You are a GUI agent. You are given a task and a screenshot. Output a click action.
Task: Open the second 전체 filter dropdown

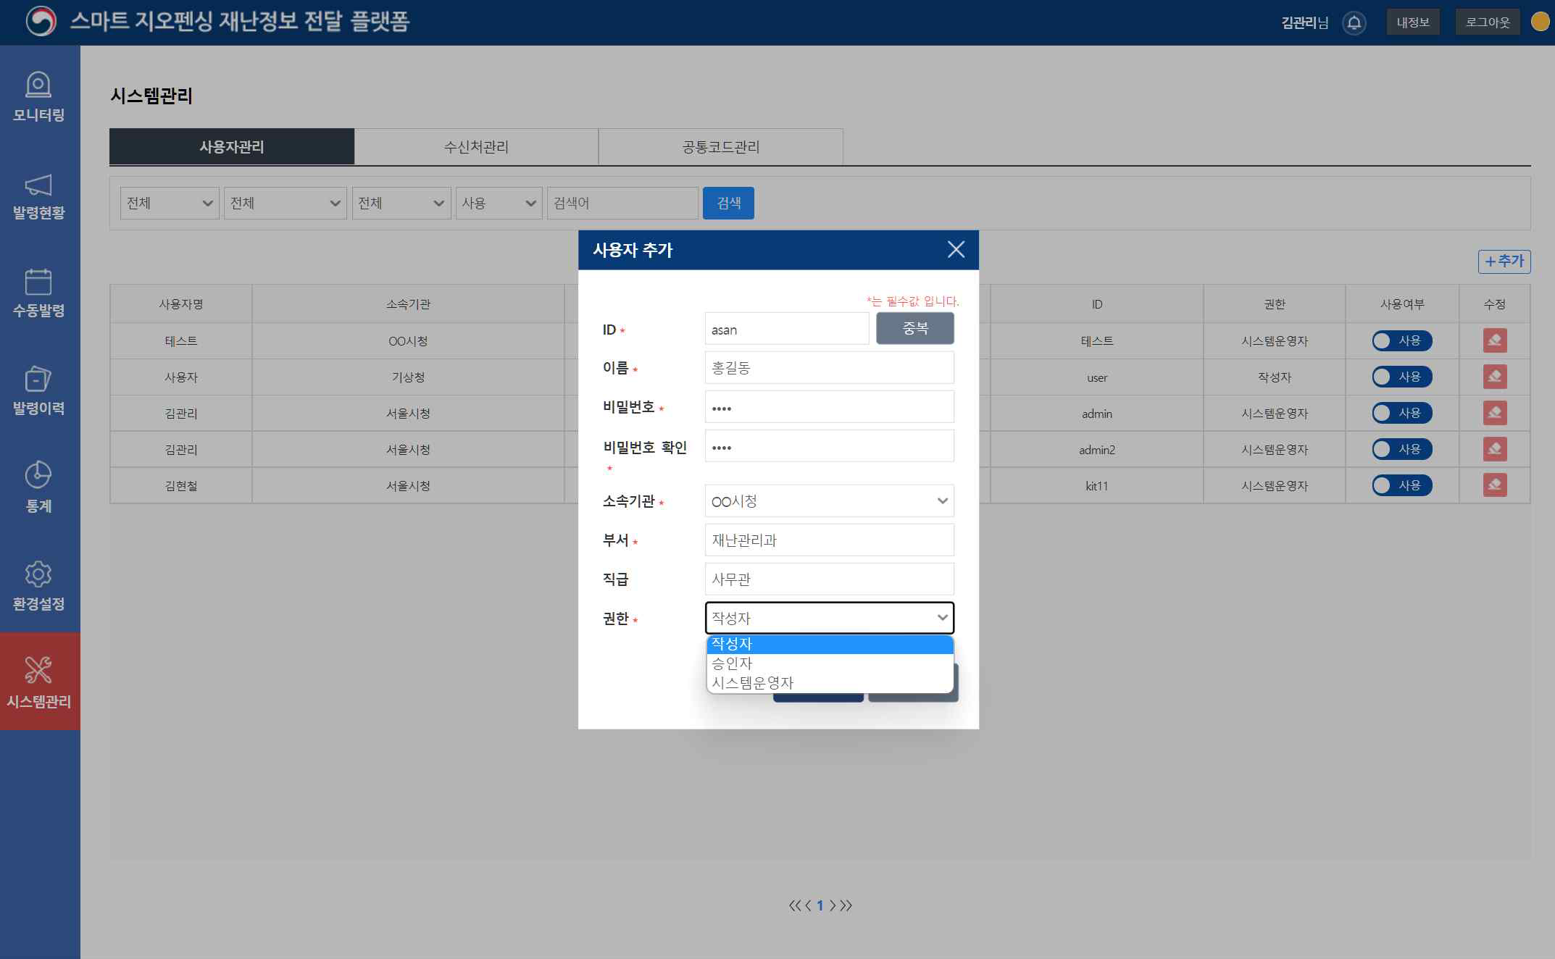coord(285,203)
